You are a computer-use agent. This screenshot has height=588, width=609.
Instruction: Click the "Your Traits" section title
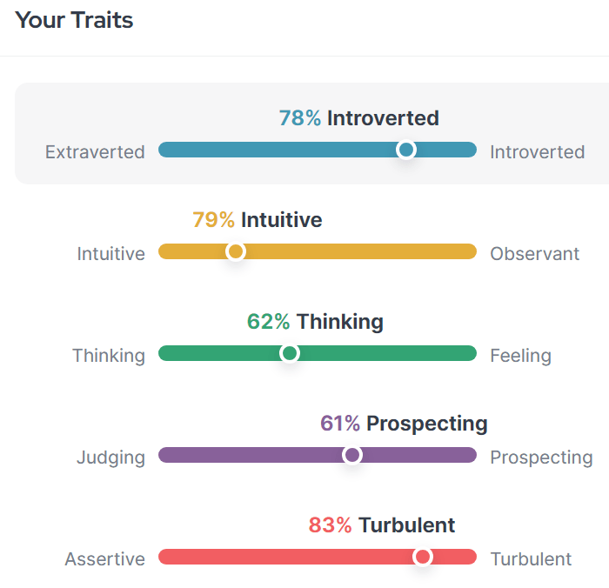(x=75, y=20)
